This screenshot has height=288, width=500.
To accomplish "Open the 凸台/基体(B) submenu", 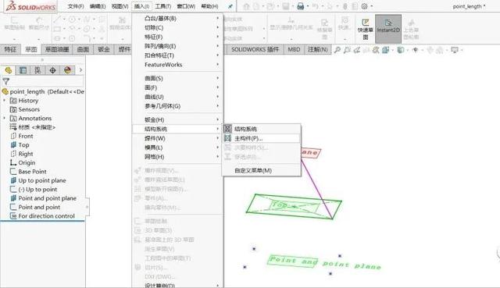I will [177, 19].
